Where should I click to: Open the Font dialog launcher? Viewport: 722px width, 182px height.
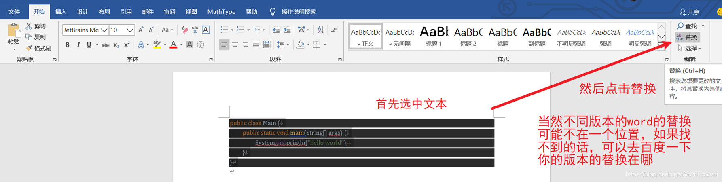(211, 60)
